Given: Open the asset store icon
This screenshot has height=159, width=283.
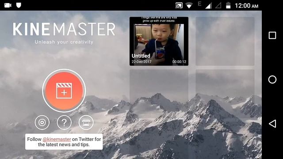Looking at the screenshot, I should coord(86,123).
